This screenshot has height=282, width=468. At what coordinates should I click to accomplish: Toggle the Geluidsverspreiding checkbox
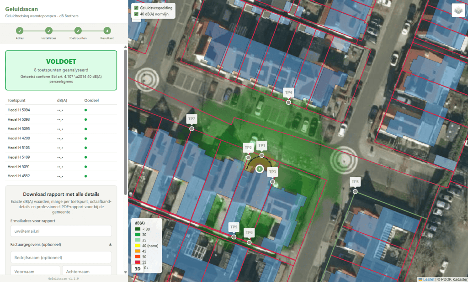click(136, 8)
